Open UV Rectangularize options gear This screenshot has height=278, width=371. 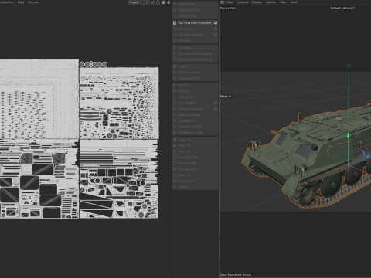click(216, 109)
